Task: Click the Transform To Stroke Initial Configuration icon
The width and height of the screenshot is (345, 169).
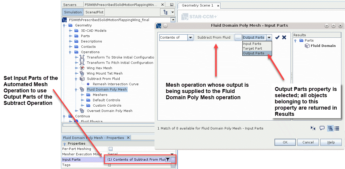Action: [x=82, y=57]
